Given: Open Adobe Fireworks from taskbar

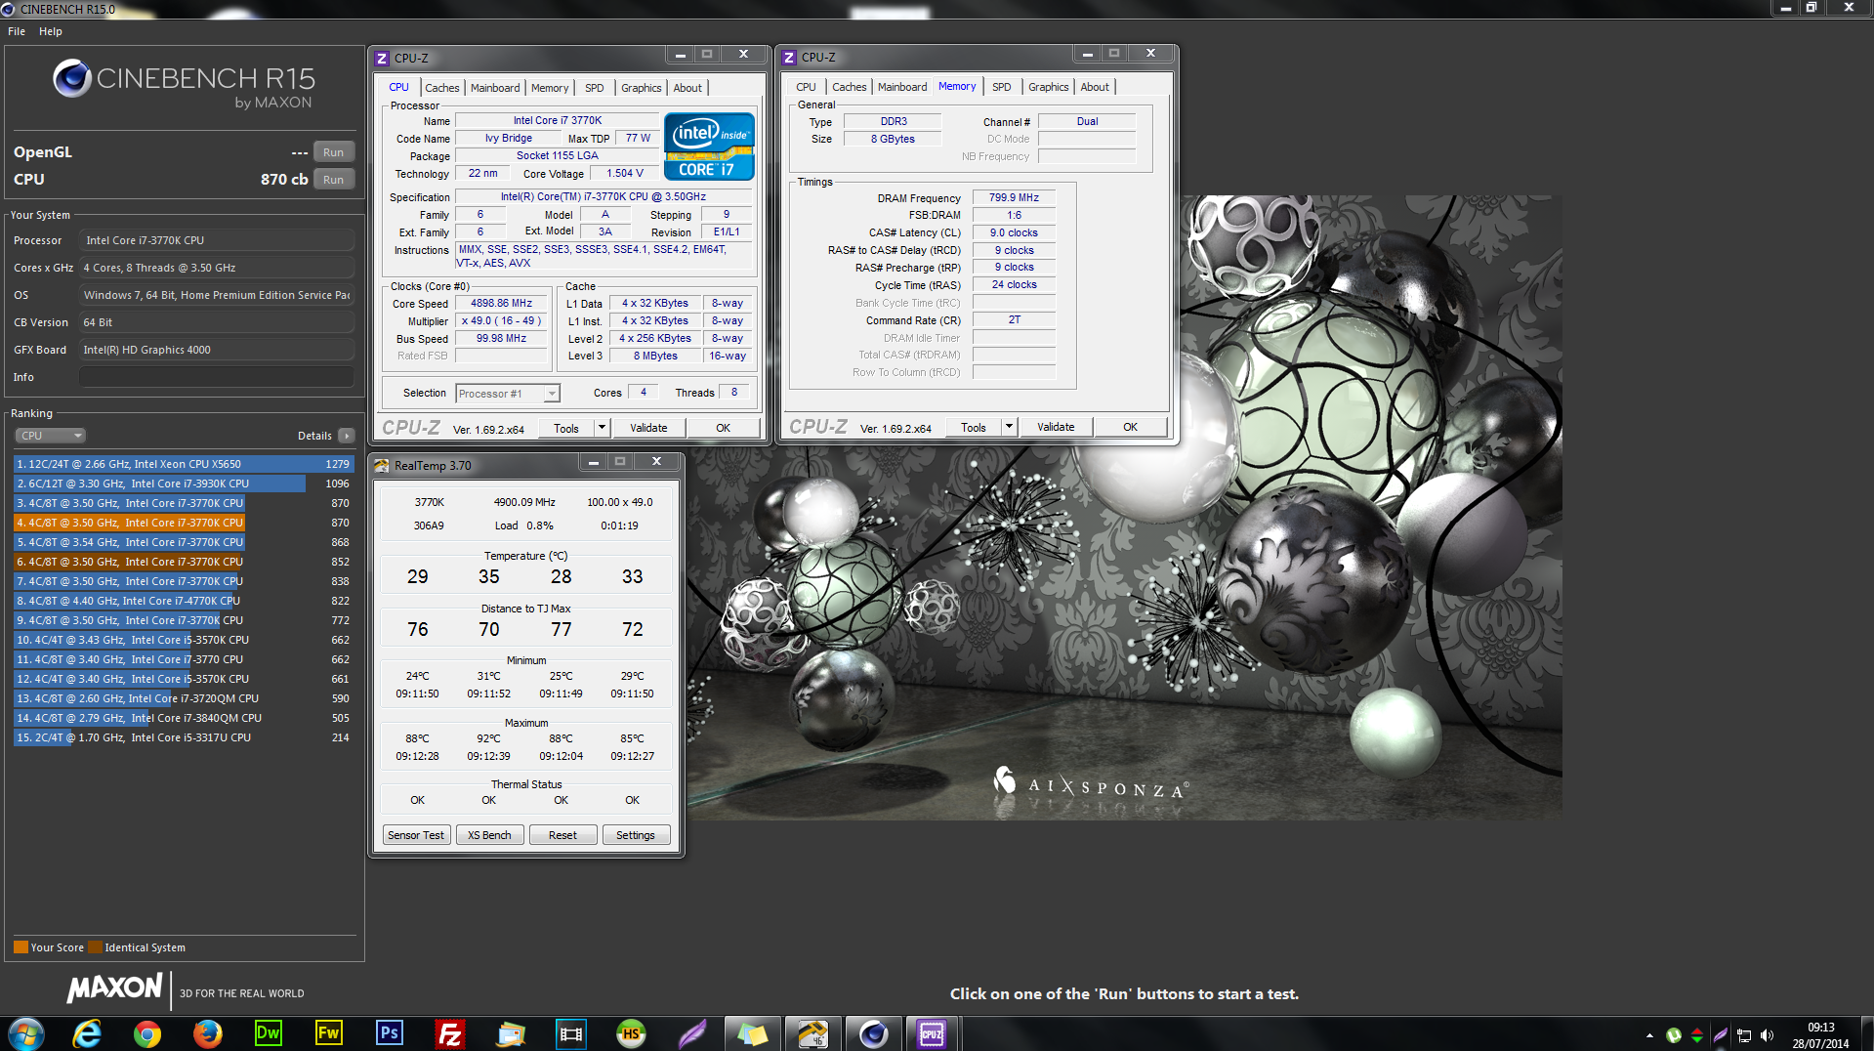Looking at the screenshot, I should (x=329, y=1033).
